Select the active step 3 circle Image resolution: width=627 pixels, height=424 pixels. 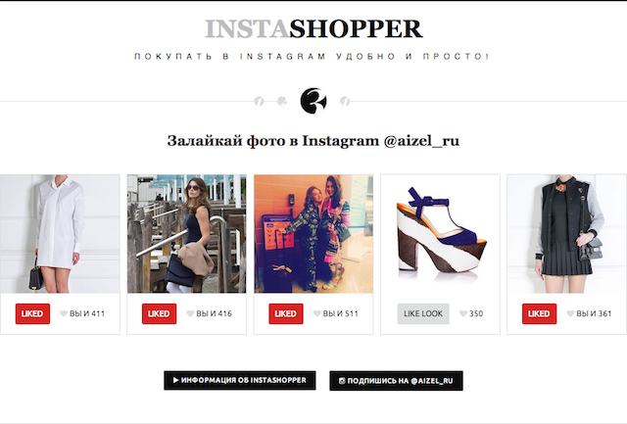[313, 101]
